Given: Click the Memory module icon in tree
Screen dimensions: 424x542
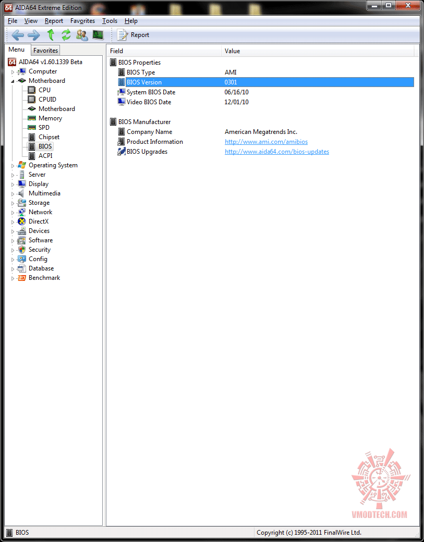Looking at the screenshot, I should [x=32, y=118].
